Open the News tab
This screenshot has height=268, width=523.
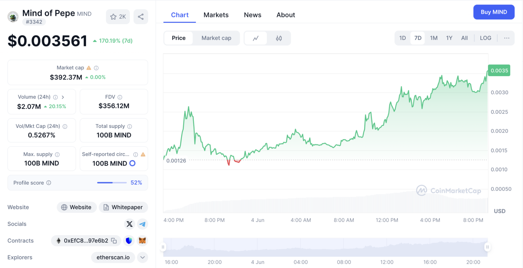252,15
